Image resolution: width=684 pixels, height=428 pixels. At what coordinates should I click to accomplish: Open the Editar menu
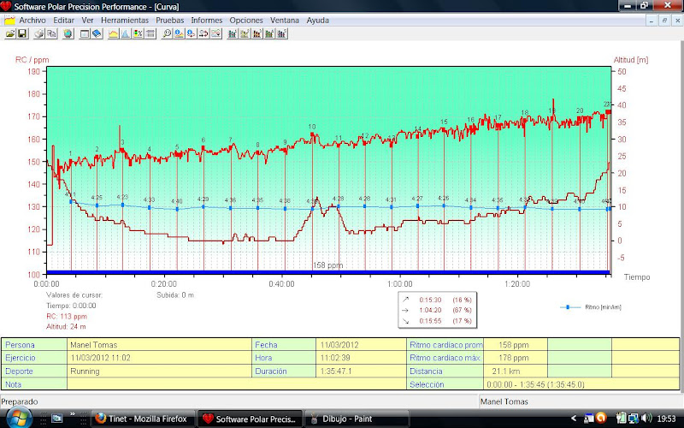click(63, 20)
